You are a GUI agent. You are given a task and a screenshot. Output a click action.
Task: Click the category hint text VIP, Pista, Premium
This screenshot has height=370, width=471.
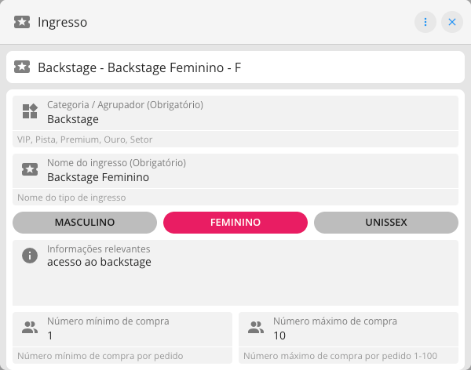click(x=85, y=140)
